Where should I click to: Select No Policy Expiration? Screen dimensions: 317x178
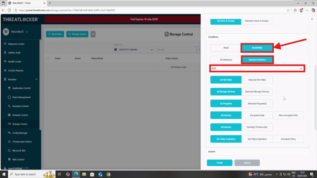click(226, 139)
